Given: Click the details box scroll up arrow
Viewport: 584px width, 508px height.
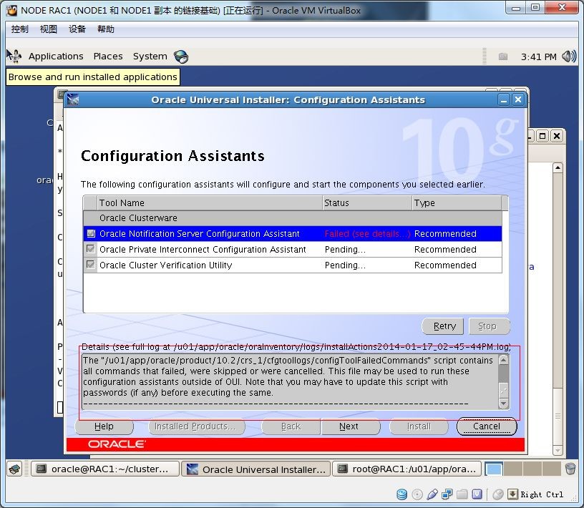Looking at the screenshot, I should 504,360.
